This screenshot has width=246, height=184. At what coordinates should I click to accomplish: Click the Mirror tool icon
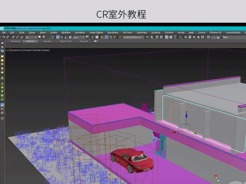(147, 37)
